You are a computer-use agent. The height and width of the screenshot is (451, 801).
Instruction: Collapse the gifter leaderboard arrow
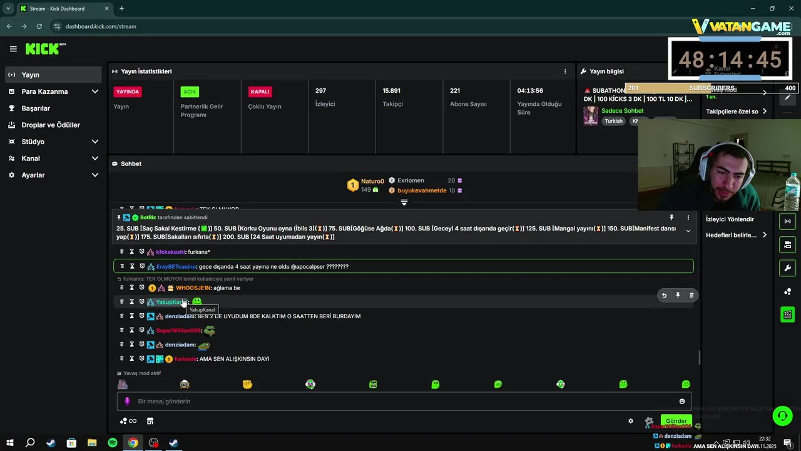pos(404,202)
